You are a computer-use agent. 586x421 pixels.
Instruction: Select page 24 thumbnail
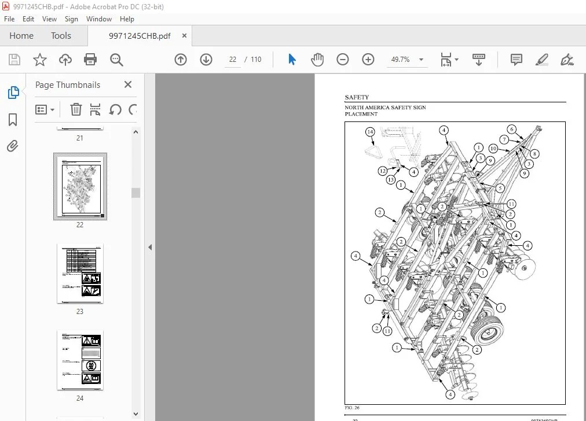tap(80, 360)
